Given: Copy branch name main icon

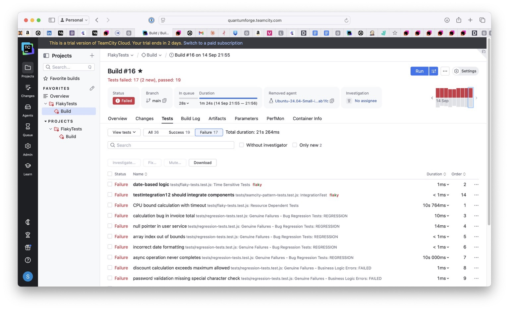Looking at the screenshot, I should [x=165, y=101].
